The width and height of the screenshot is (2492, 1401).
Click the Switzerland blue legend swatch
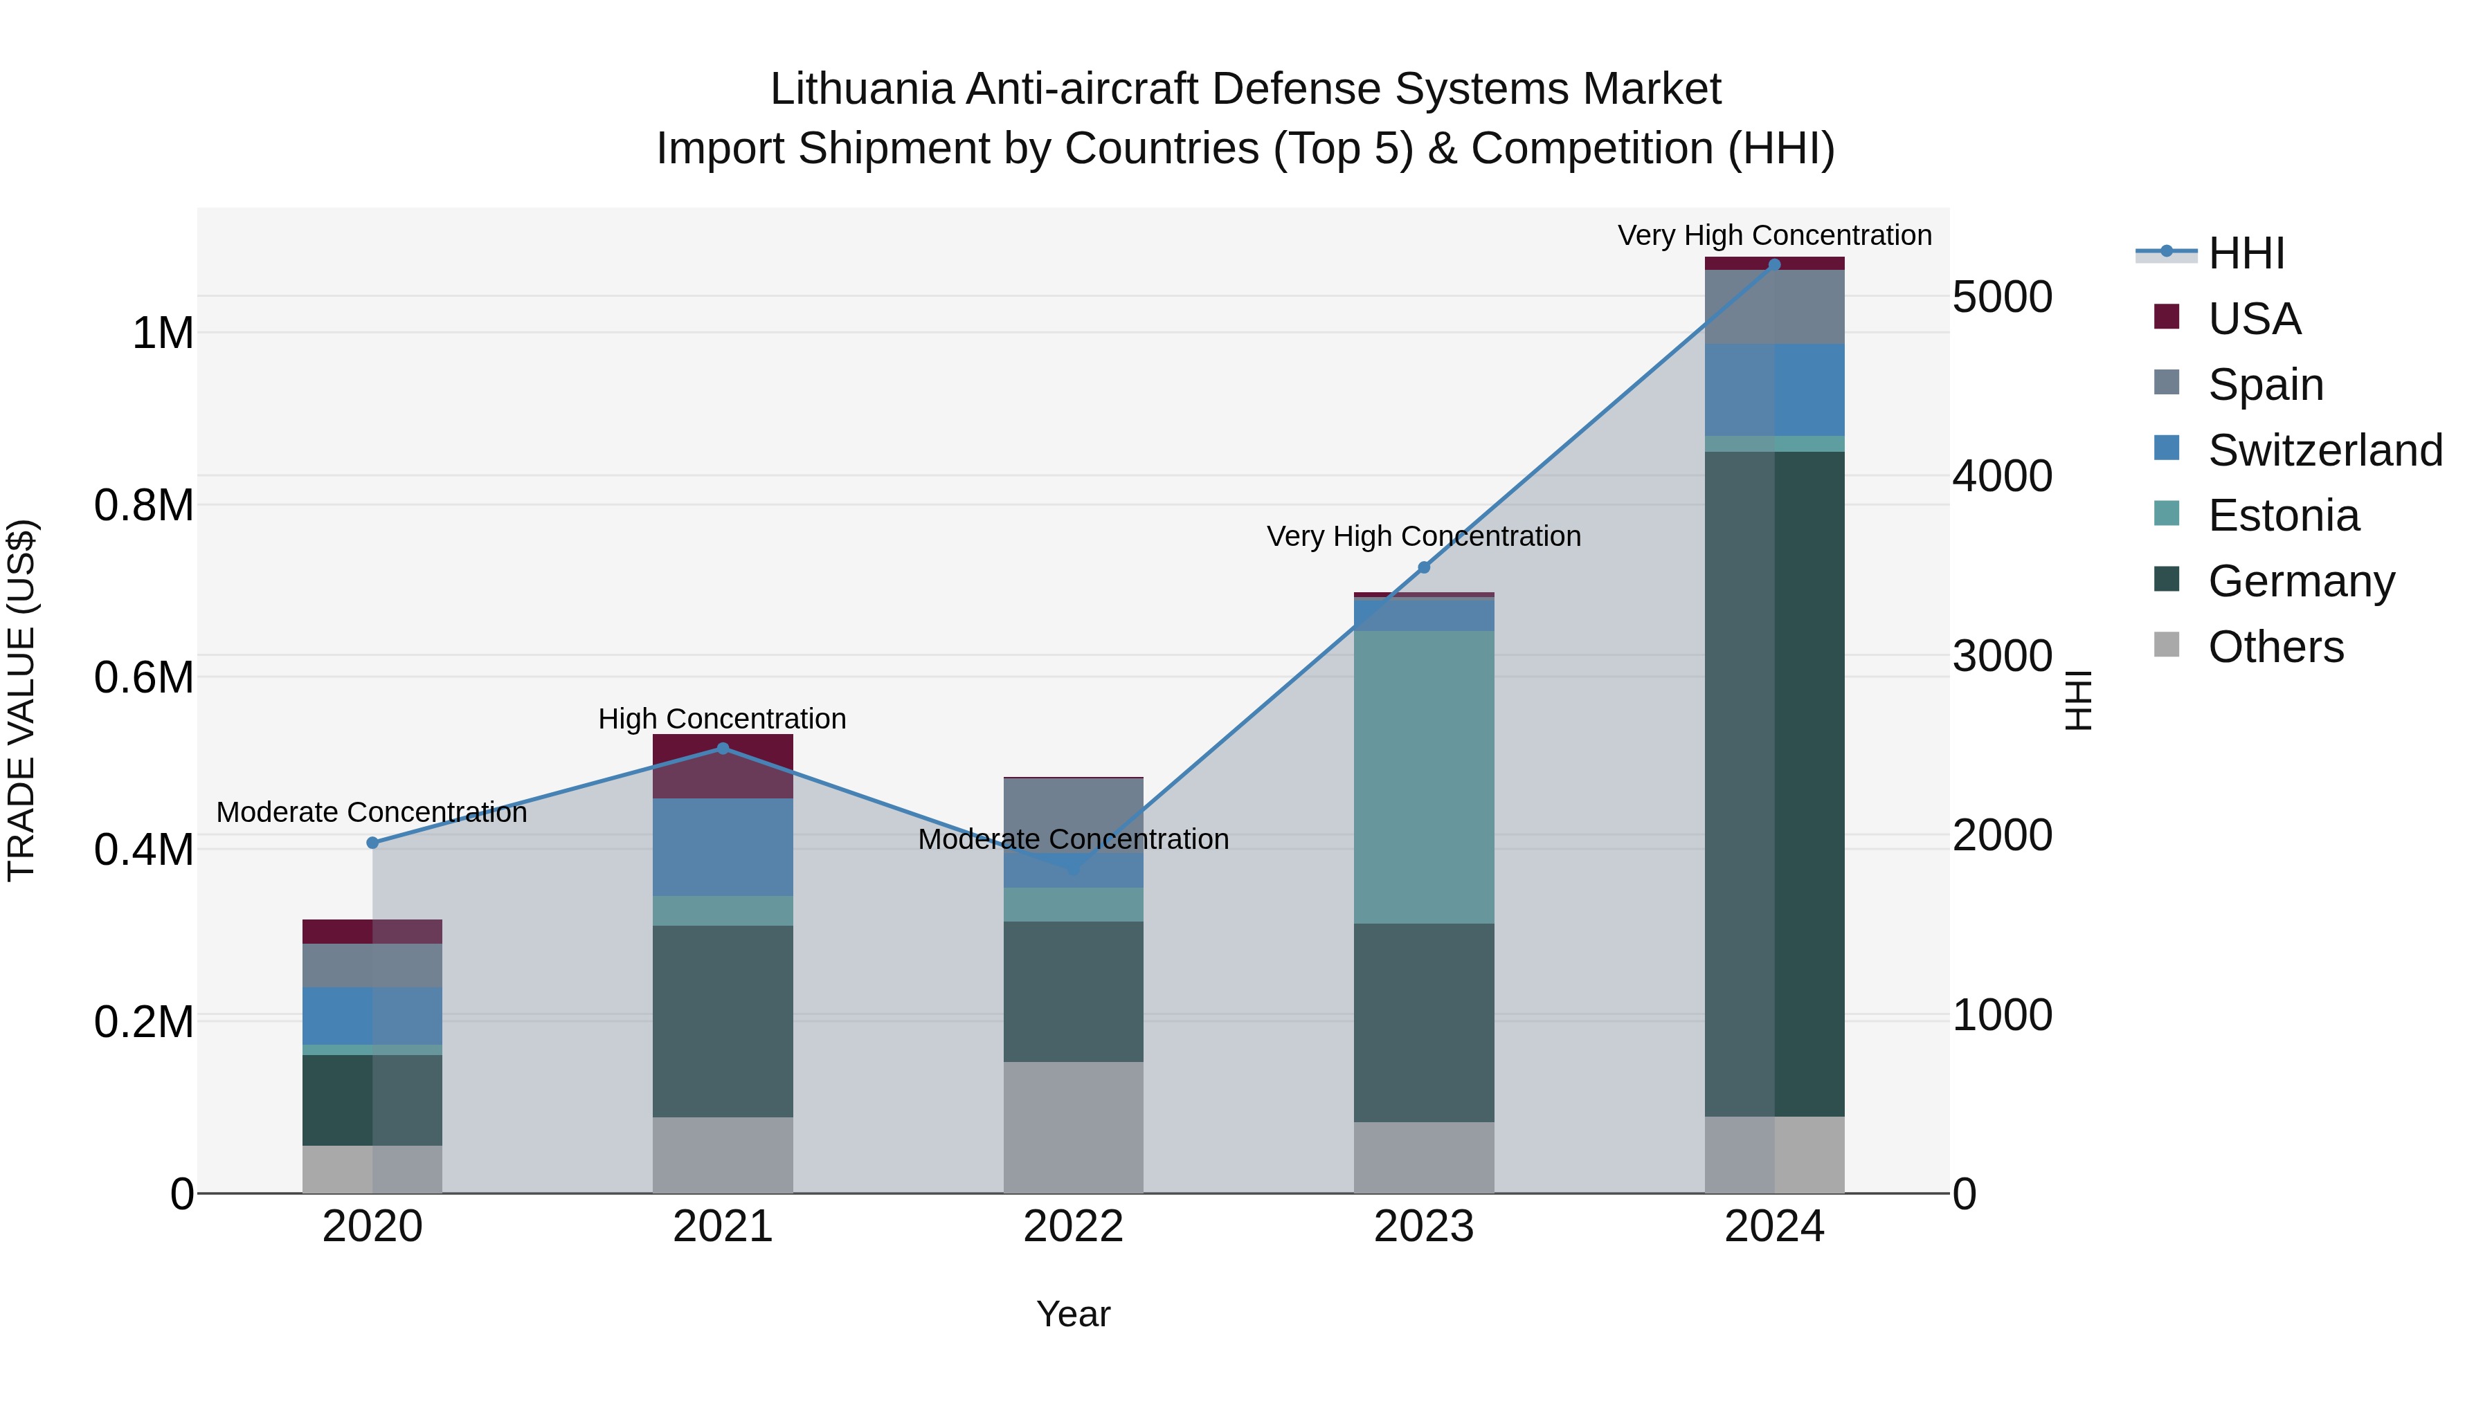tap(2167, 448)
